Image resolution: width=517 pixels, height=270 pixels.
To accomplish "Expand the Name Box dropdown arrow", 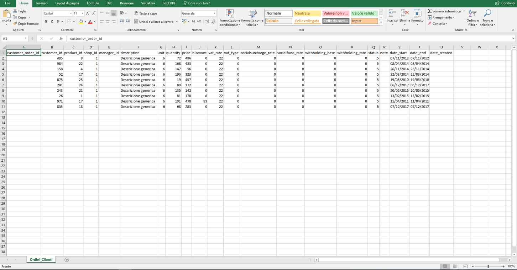I will click(x=26, y=38).
